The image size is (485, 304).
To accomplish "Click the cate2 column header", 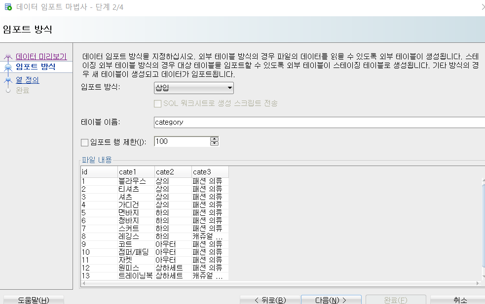I will 173,172.
